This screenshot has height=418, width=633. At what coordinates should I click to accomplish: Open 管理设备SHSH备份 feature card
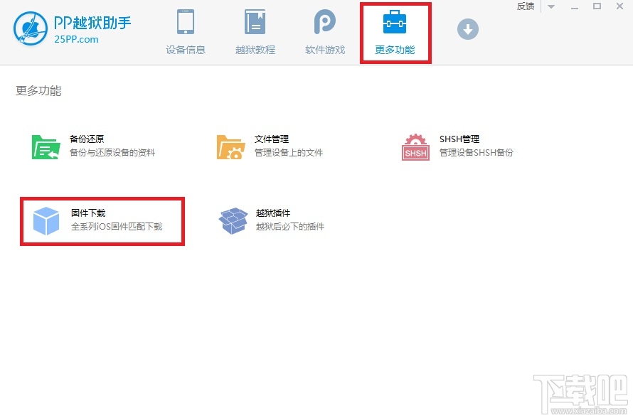(x=455, y=146)
